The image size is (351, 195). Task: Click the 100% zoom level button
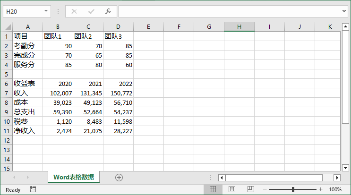[335, 189]
